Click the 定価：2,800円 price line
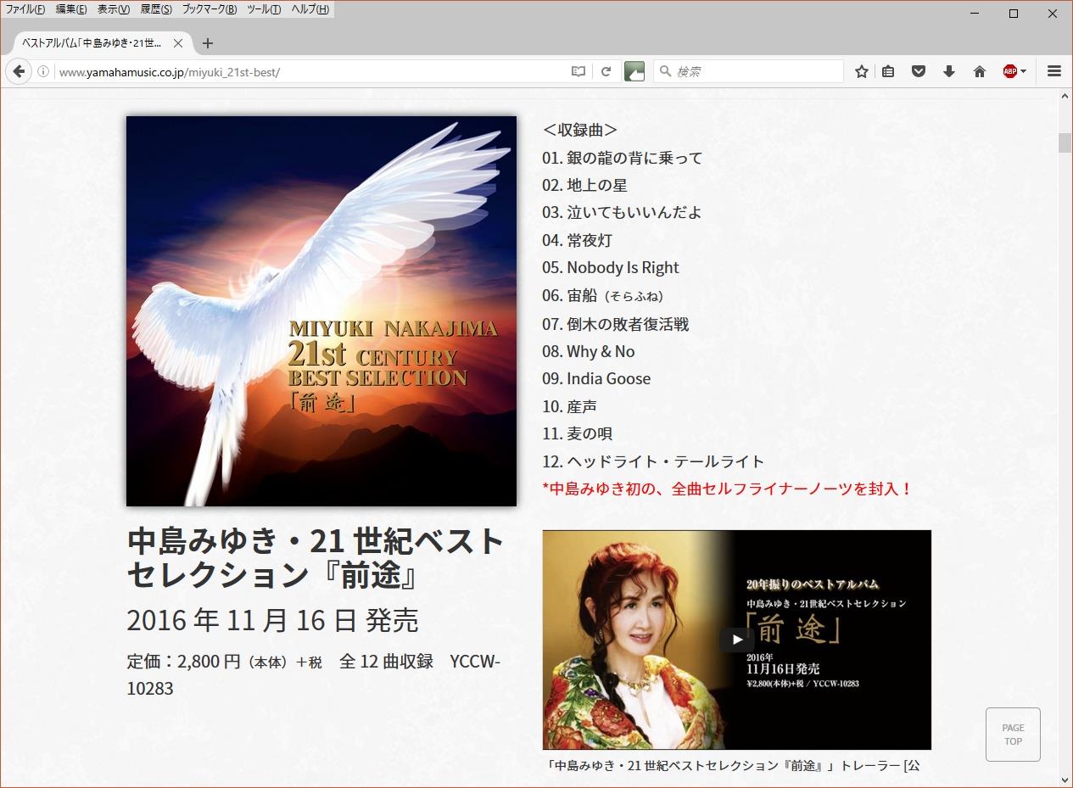Image resolution: width=1073 pixels, height=788 pixels. [x=314, y=674]
